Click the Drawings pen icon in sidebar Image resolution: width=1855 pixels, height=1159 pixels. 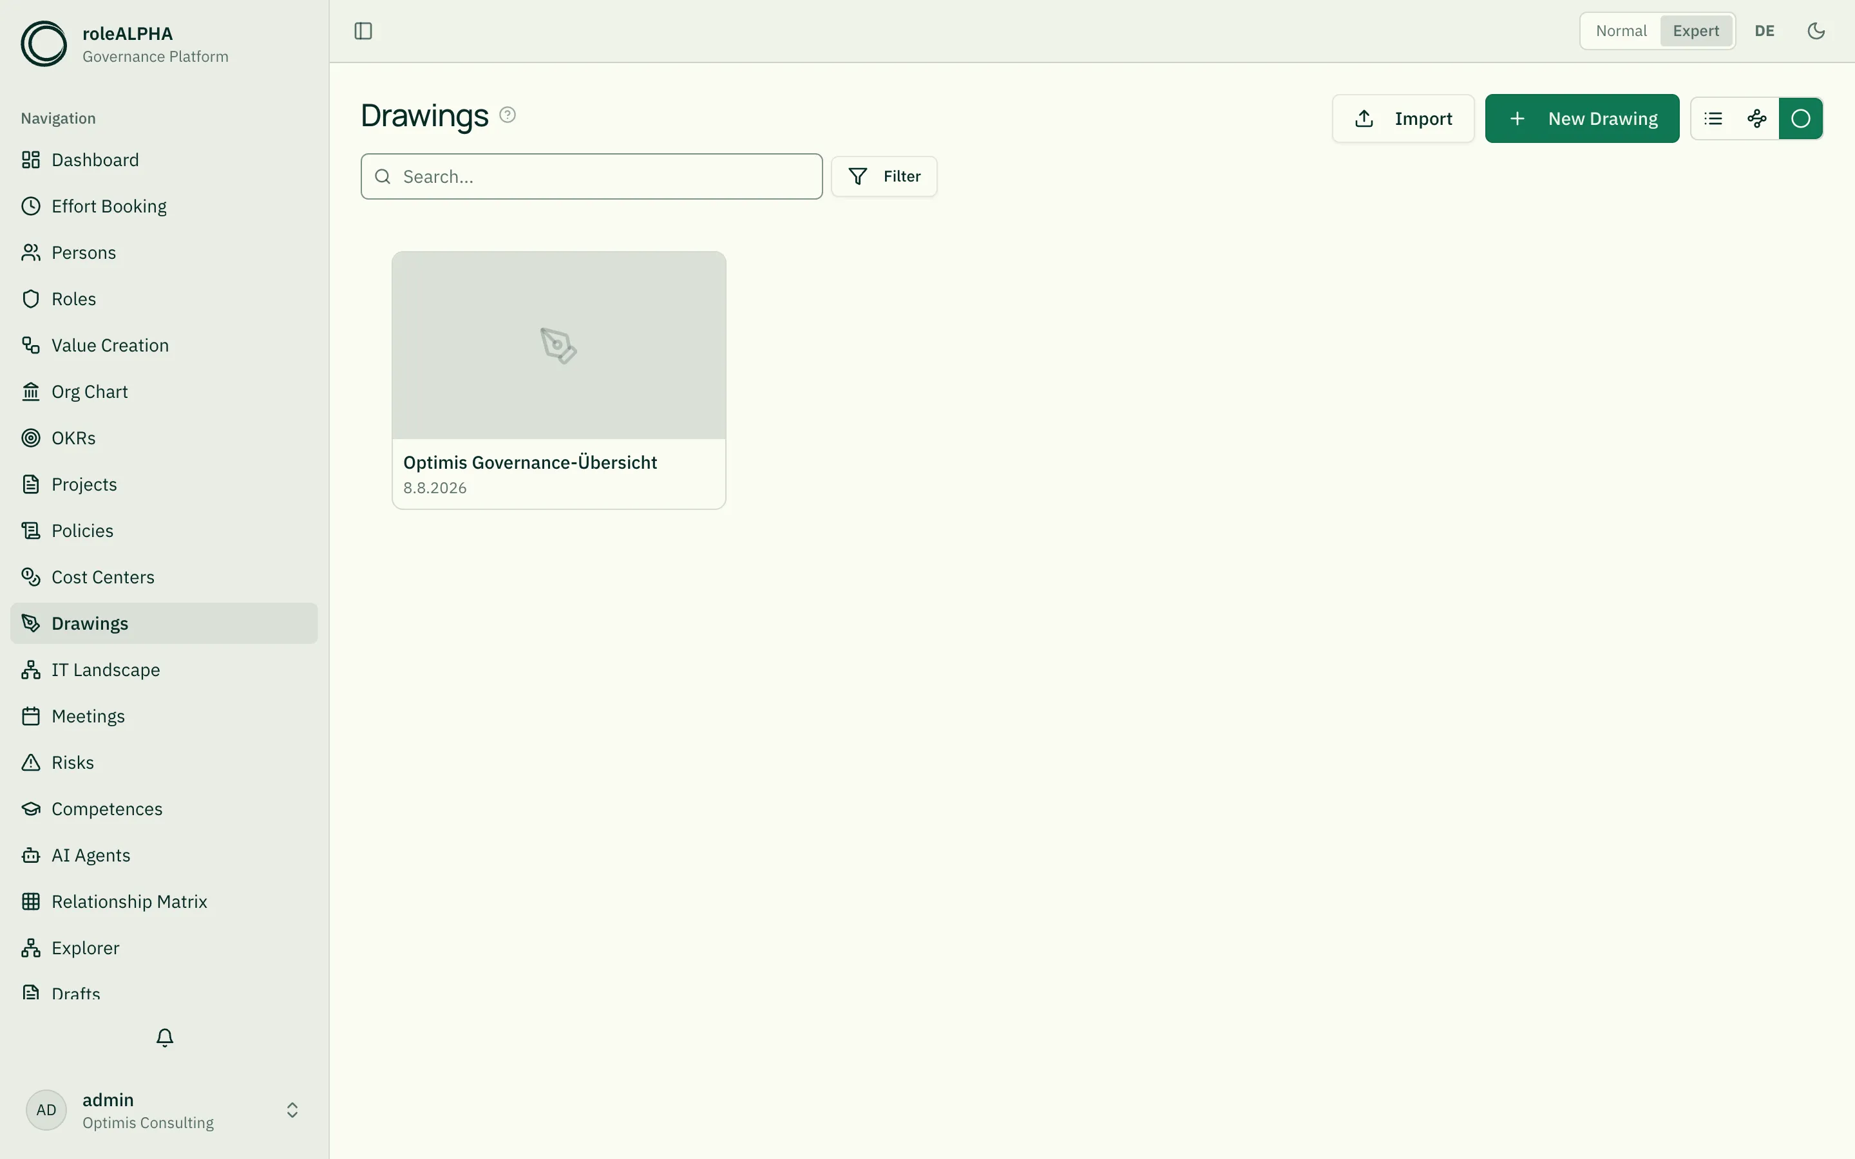click(31, 623)
